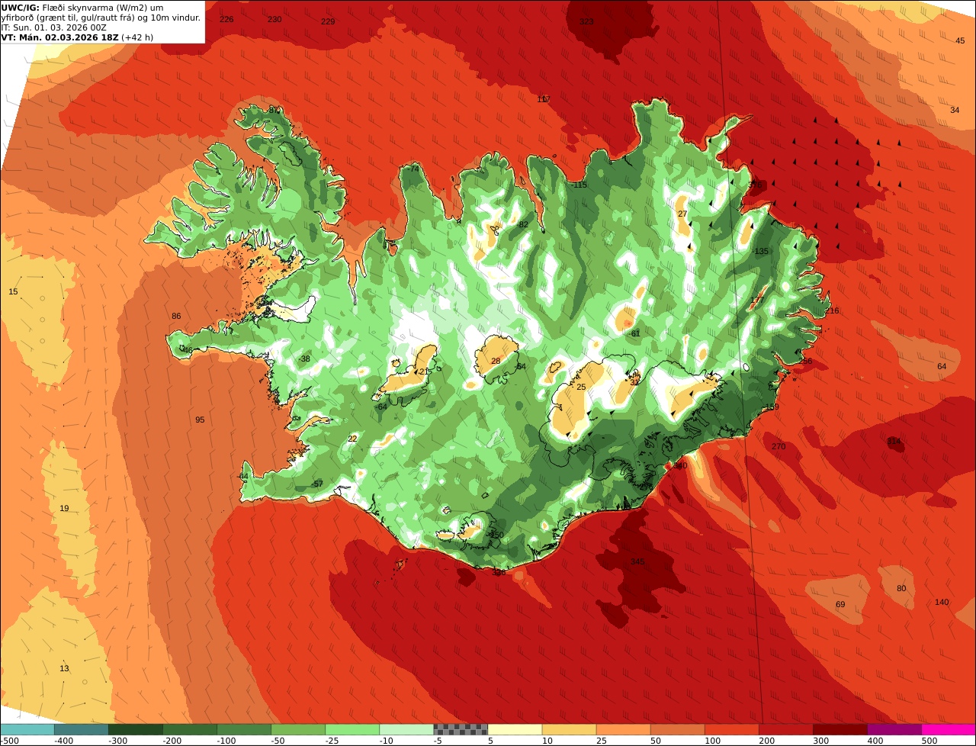This screenshot has height=746, width=976.
Task: Click the '-500' legend tick label
Action: (10, 740)
